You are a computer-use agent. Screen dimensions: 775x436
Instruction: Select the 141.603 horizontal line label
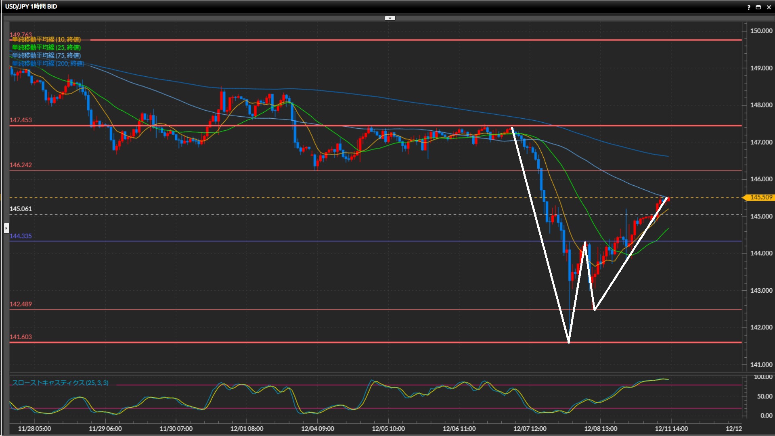pos(21,337)
